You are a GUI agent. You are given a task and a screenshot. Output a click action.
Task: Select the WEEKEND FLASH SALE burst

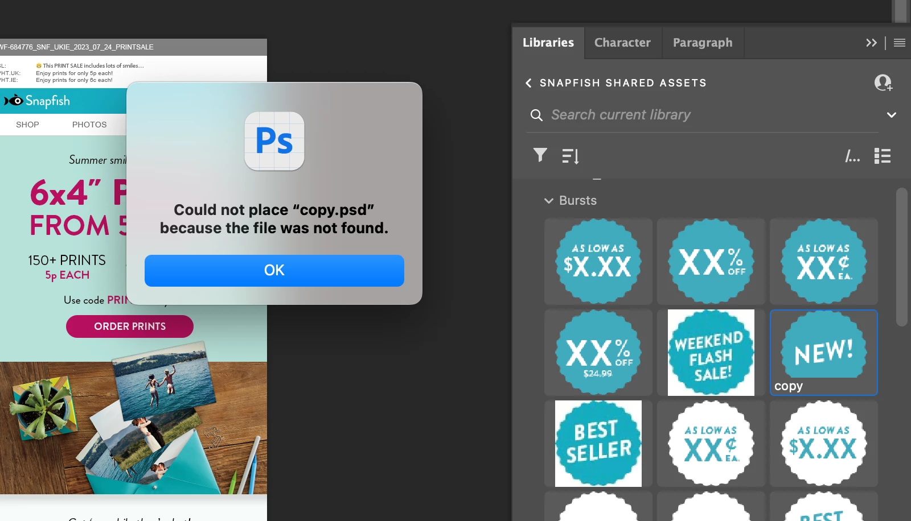coord(711,353)
